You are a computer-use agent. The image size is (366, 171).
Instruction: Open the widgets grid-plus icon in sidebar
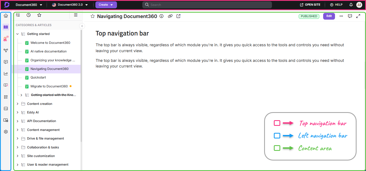[x=6, y=97]
